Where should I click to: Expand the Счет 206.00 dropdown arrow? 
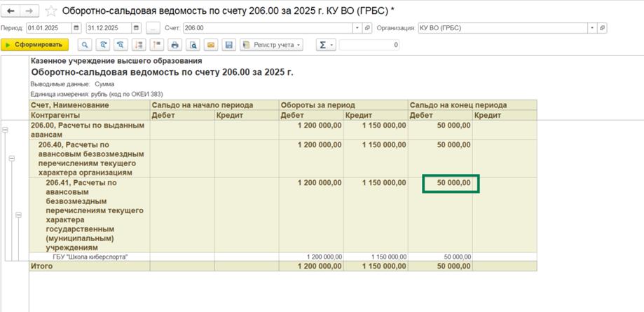tap(357, 28)
